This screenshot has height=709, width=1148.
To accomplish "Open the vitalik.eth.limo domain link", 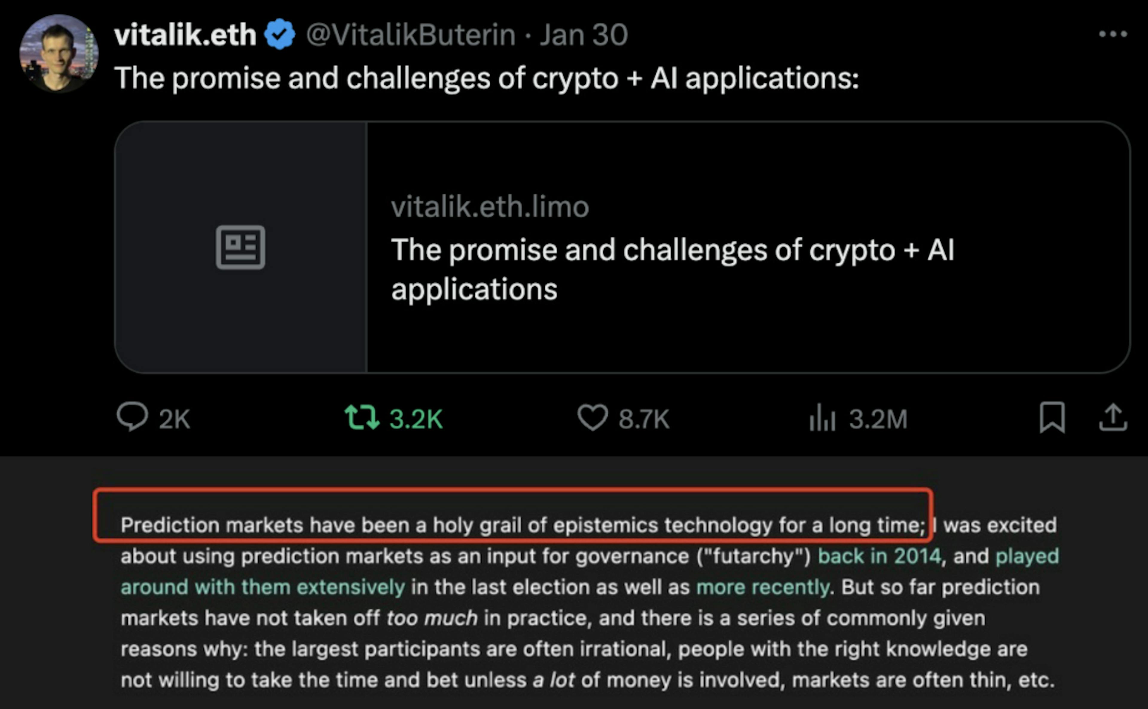I will tap(490, 206).
